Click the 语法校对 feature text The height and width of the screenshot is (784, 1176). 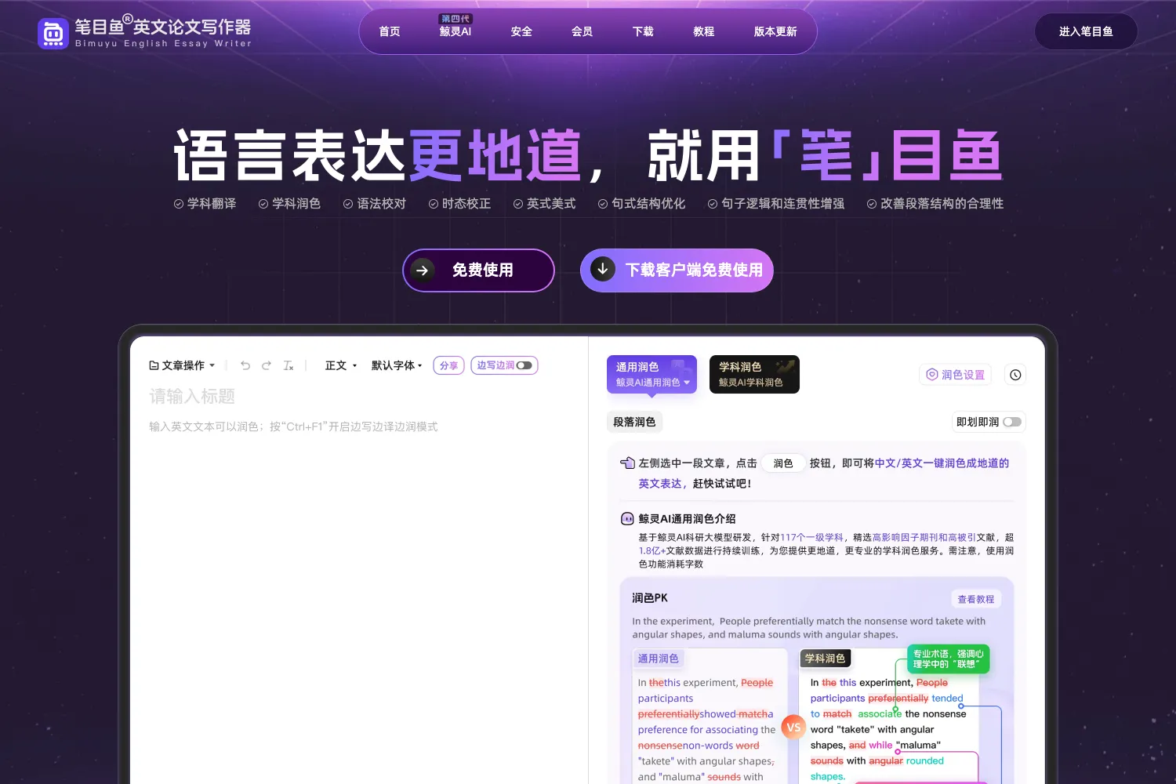(382, 203)
